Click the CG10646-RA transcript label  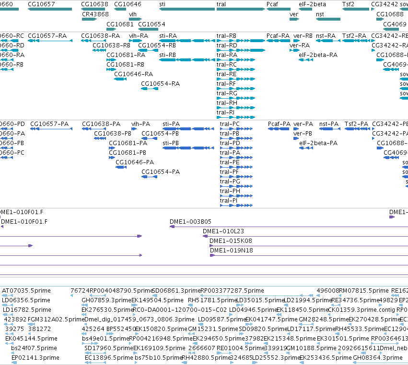(133, 74)
